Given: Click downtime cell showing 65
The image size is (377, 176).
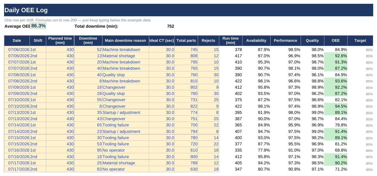Looking at the screenshot, I should click(88, 125).
